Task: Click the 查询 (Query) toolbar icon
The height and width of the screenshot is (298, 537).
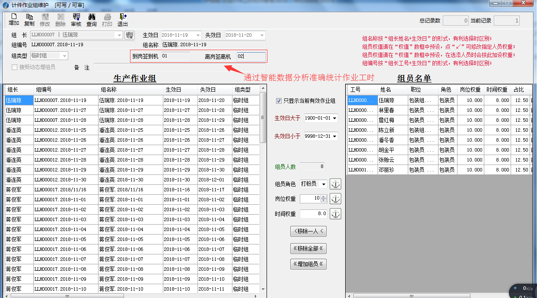Action: click(92, 20)
